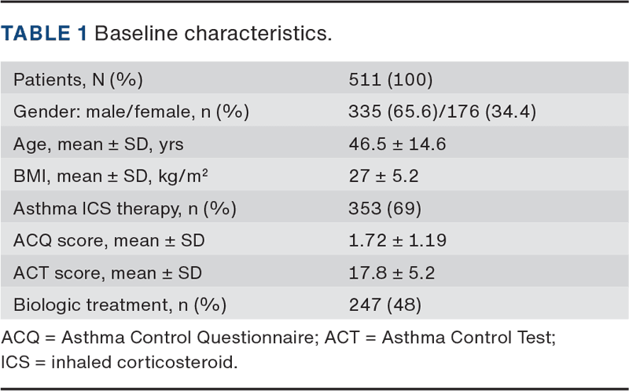
Task: Select the 27 ± 5.2 BMI value
Action: pos(384,176)
